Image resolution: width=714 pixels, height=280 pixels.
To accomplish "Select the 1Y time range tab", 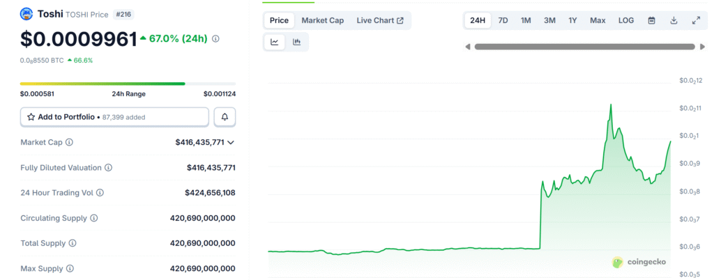I will 572,21.
